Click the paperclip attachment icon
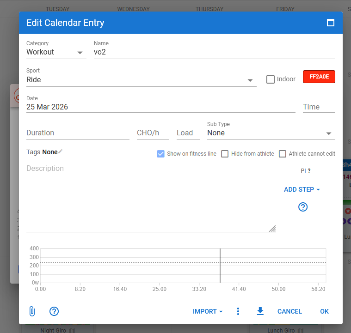 click(32, 311)
